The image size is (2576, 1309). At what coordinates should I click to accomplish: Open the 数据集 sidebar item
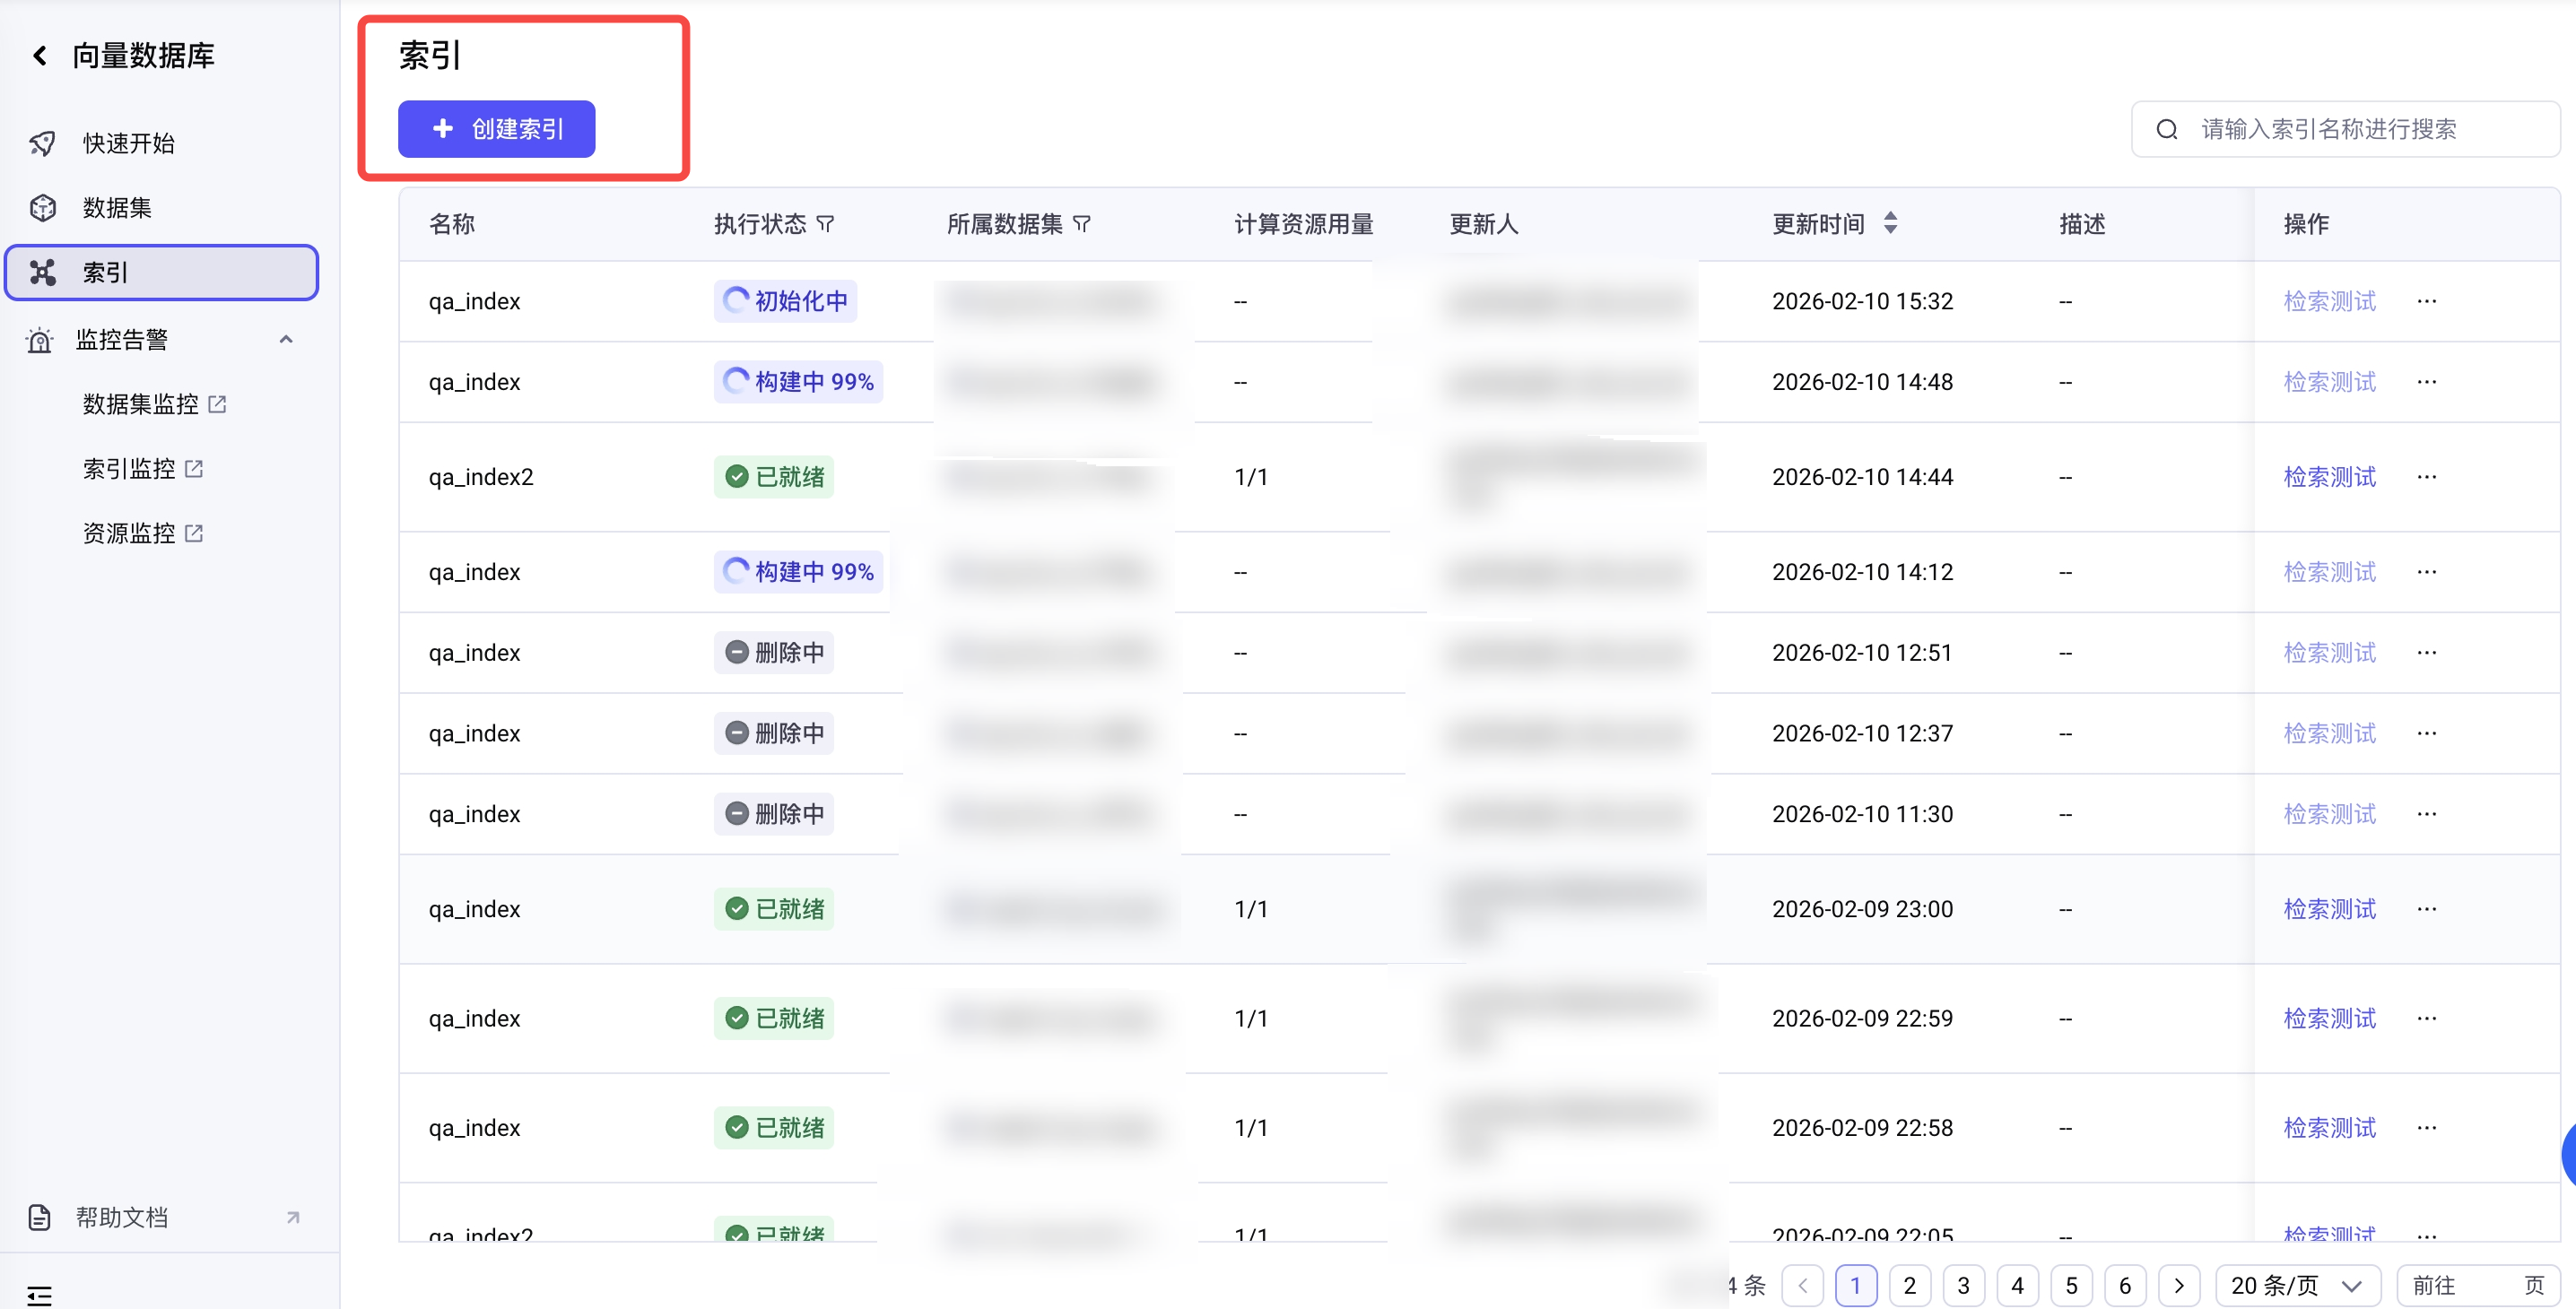click(116, 208)
